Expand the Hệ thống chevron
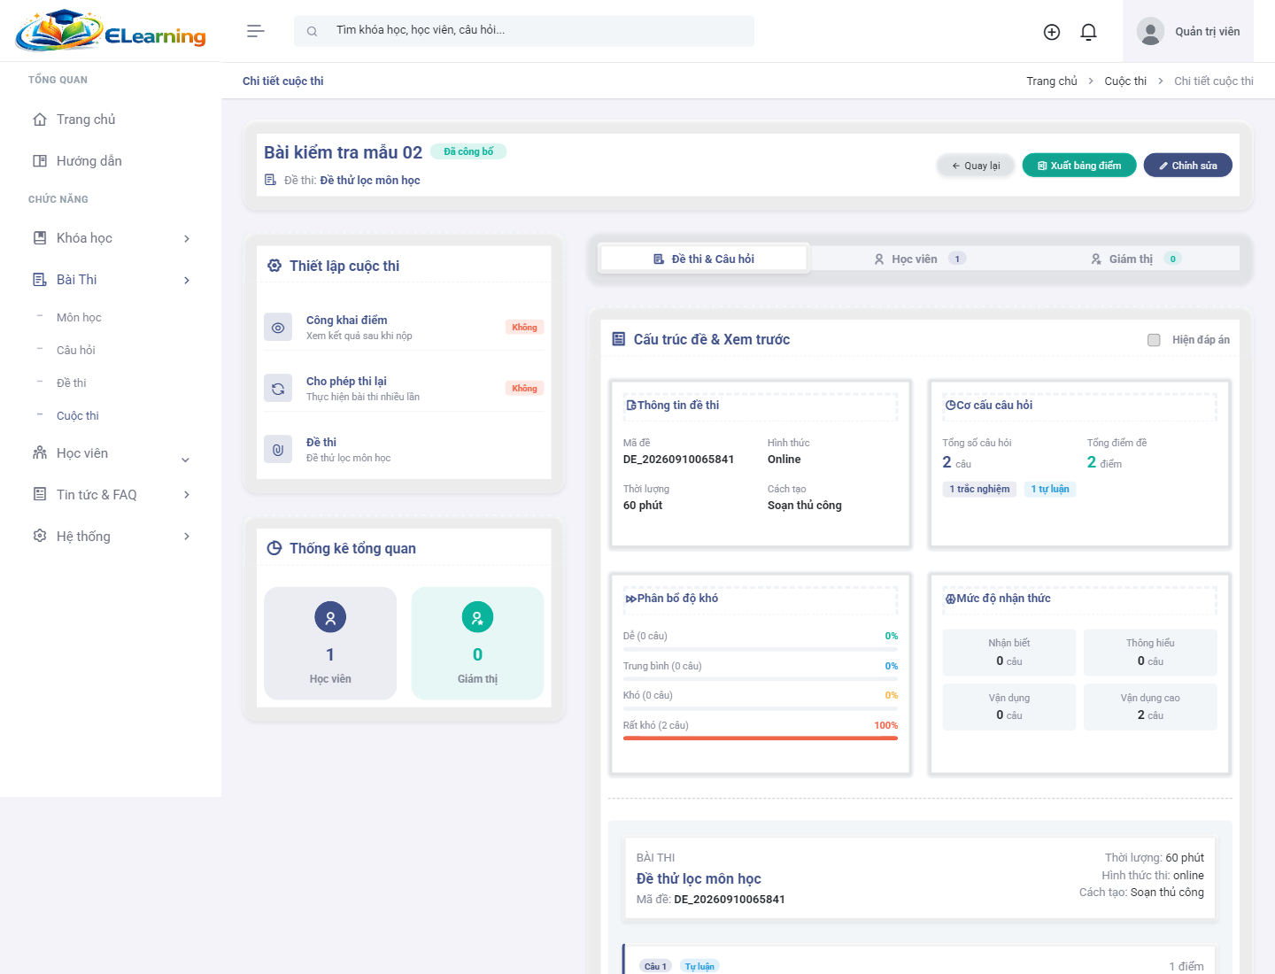1275x974 pixels. pos(187,537)
